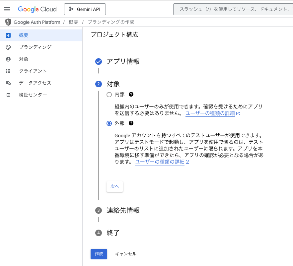Screen dimensions: 293x266
Task: Click the 対象 step heading
Action: point(113,84)
